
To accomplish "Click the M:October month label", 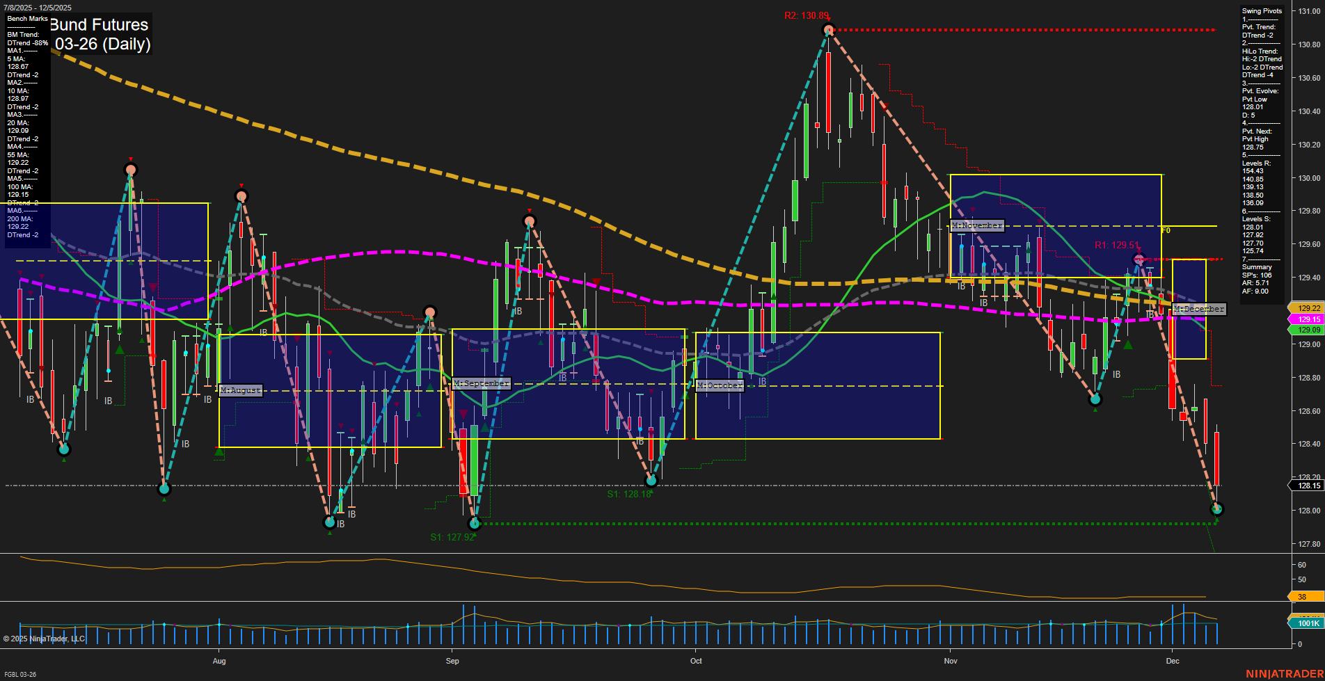I will click(720, 385).
